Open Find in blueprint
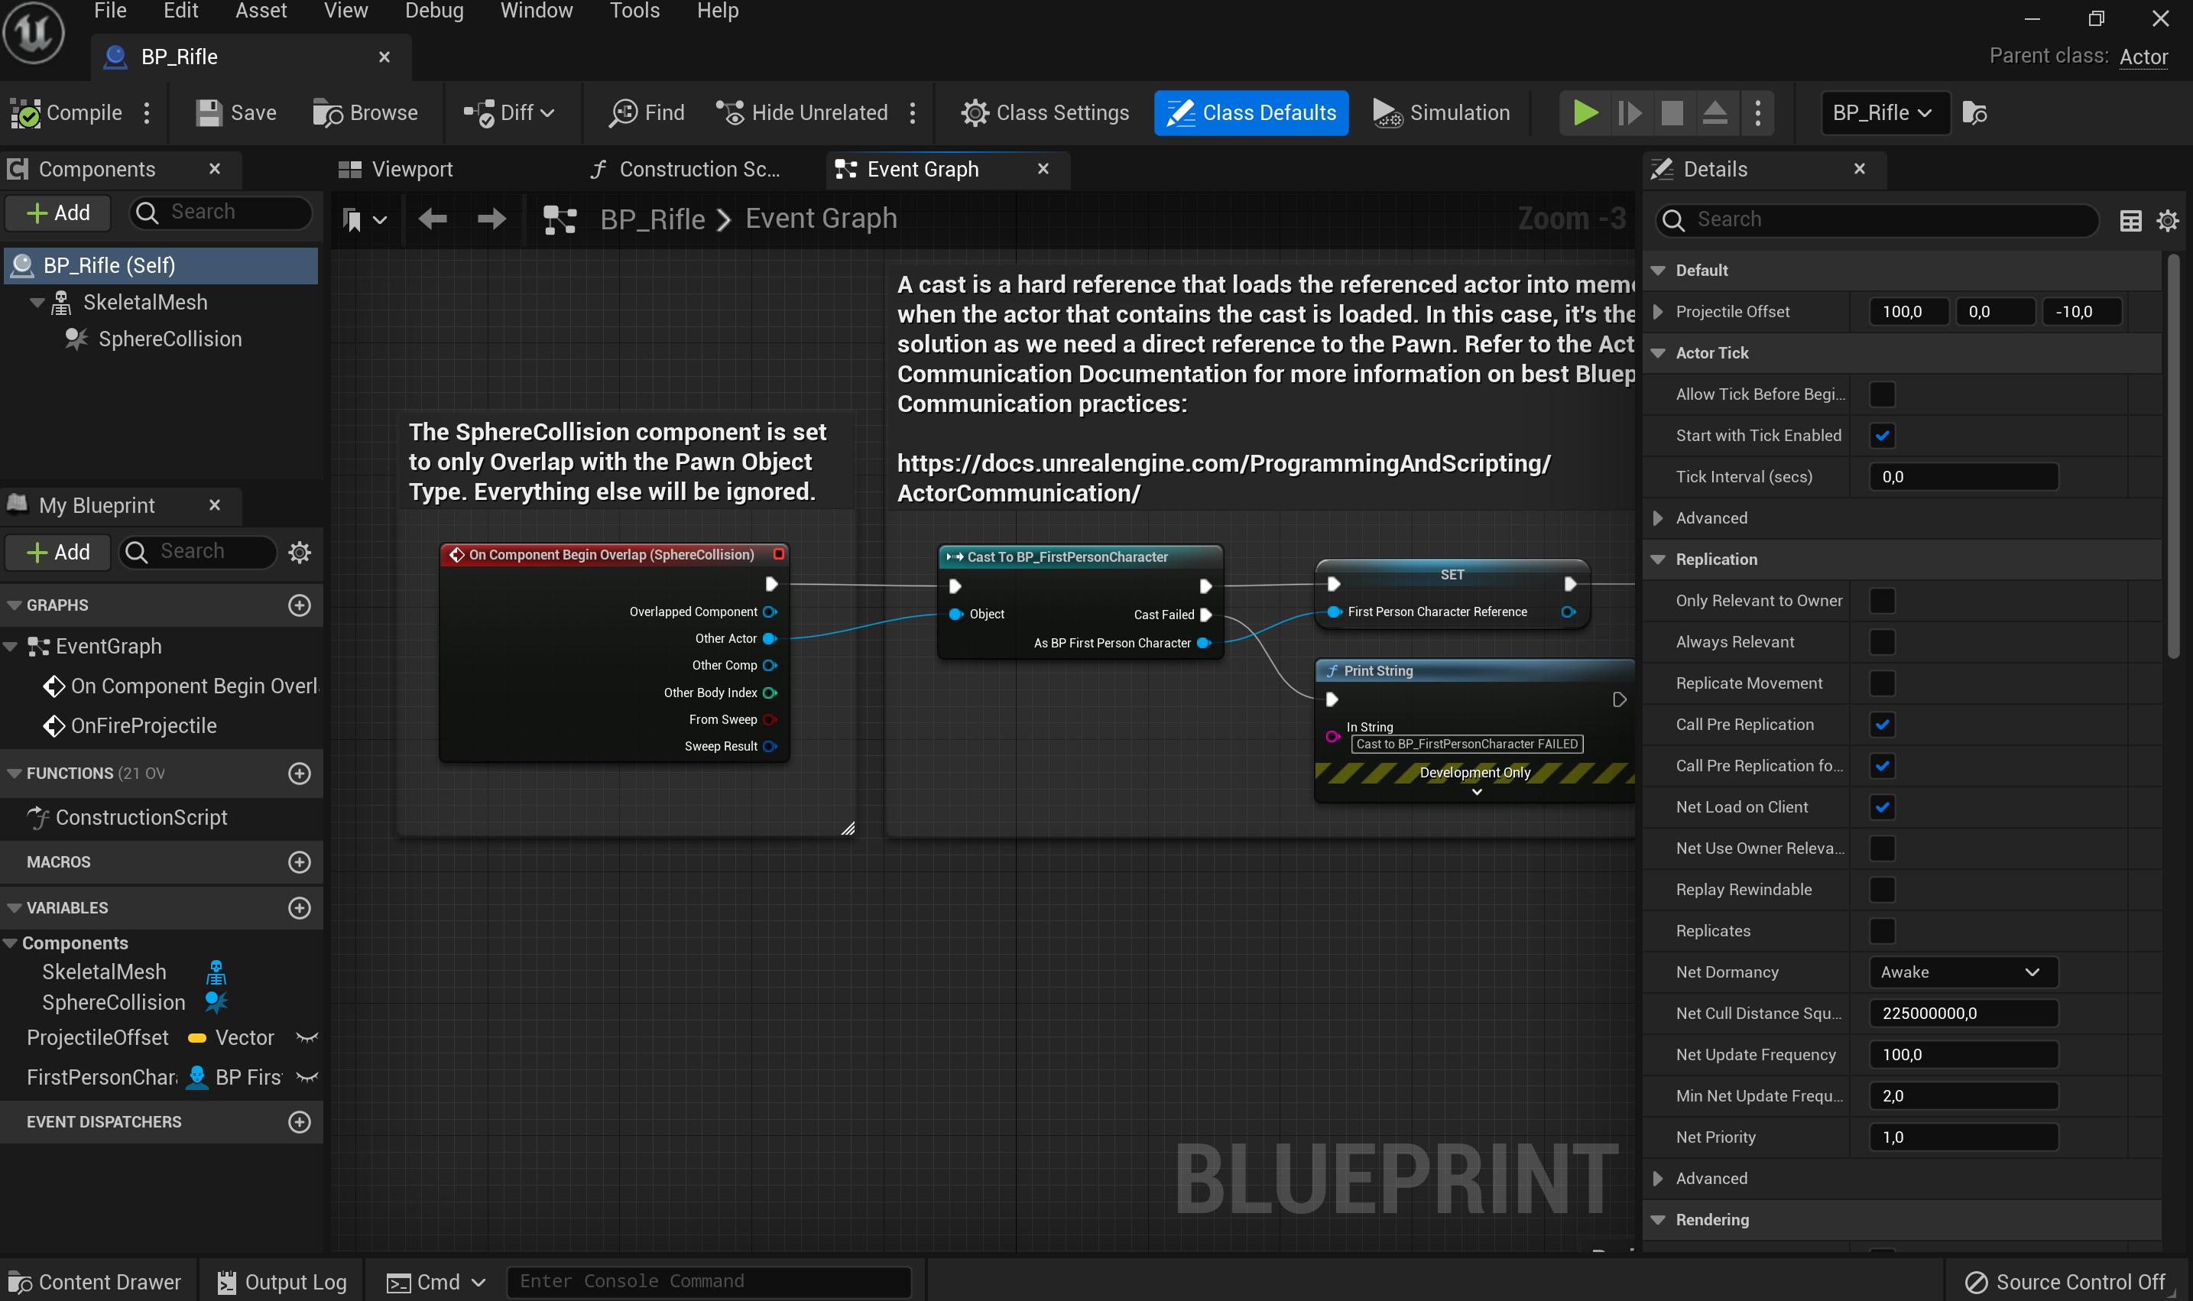Viewport: 2193px width, 1301px height. tap(647, 113)
